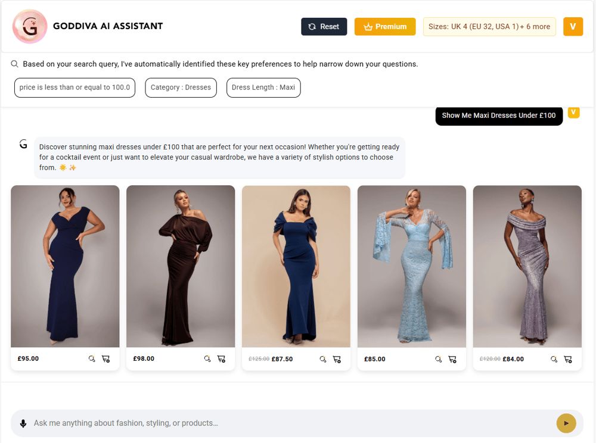596x443 pixels.
Task: Click the Reset button
Action: tap(324, 26)
